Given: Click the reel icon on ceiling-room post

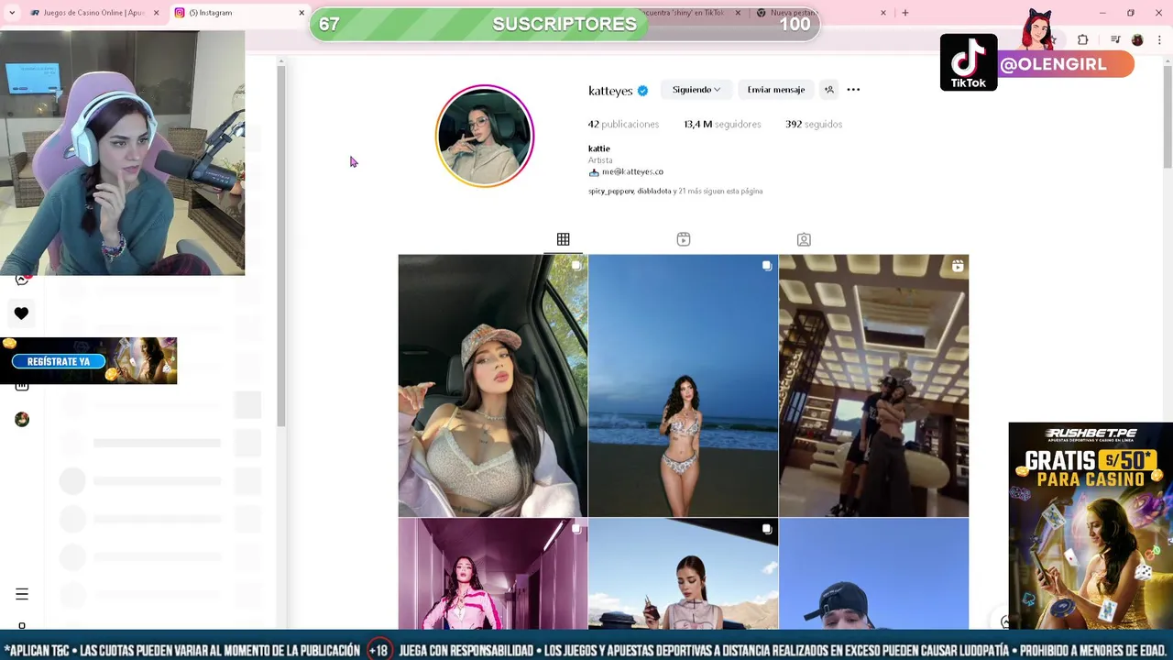Looking at the screenshot, I should pyautogui.click(x=957, y=266).
